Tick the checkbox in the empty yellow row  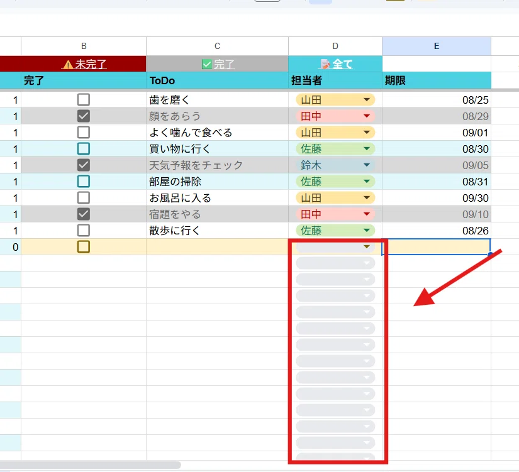84,247
